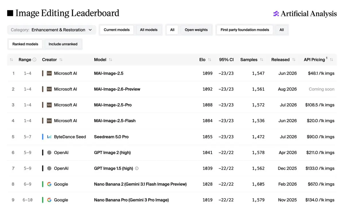Click the Aug 2026 release date

point(287,89)
